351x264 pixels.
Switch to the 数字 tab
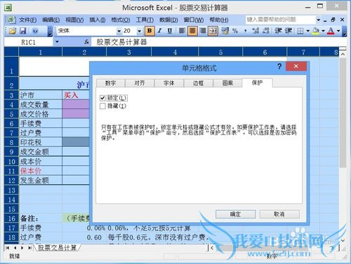[110, 83]
